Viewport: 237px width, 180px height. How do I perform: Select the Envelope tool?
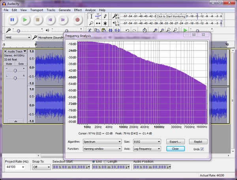[x=98, y=16]
